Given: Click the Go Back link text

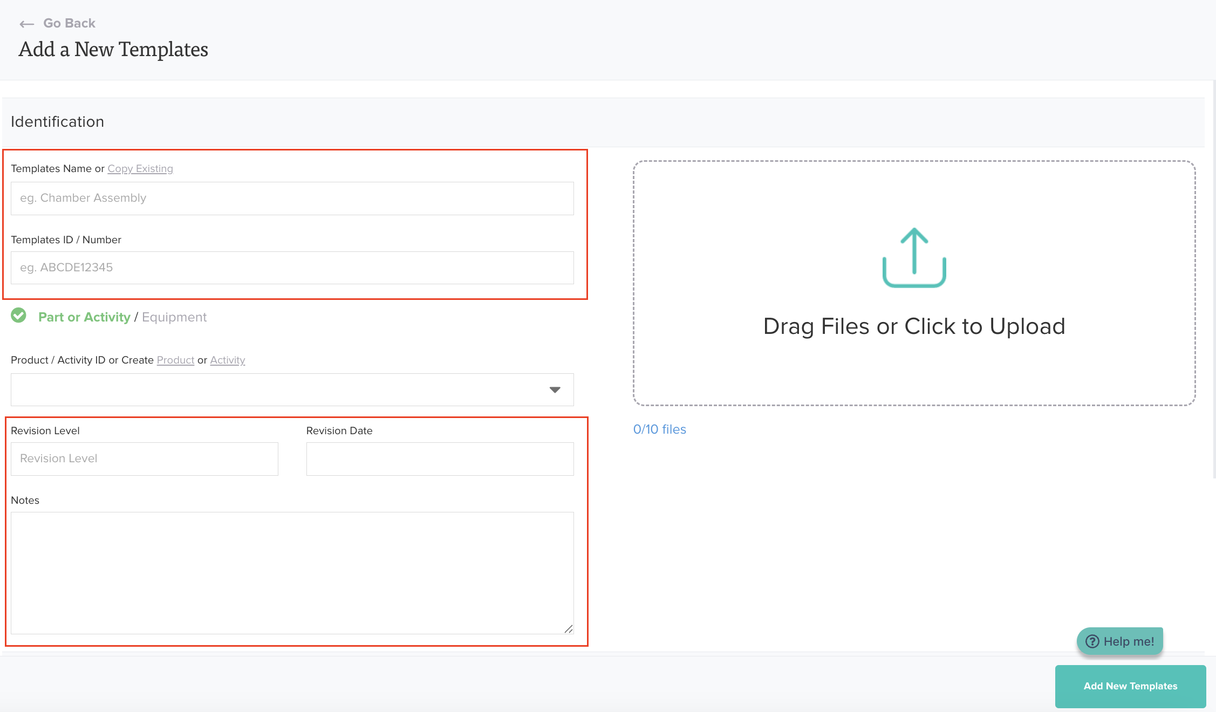Looking at the screenshot, I should point(69,23).
